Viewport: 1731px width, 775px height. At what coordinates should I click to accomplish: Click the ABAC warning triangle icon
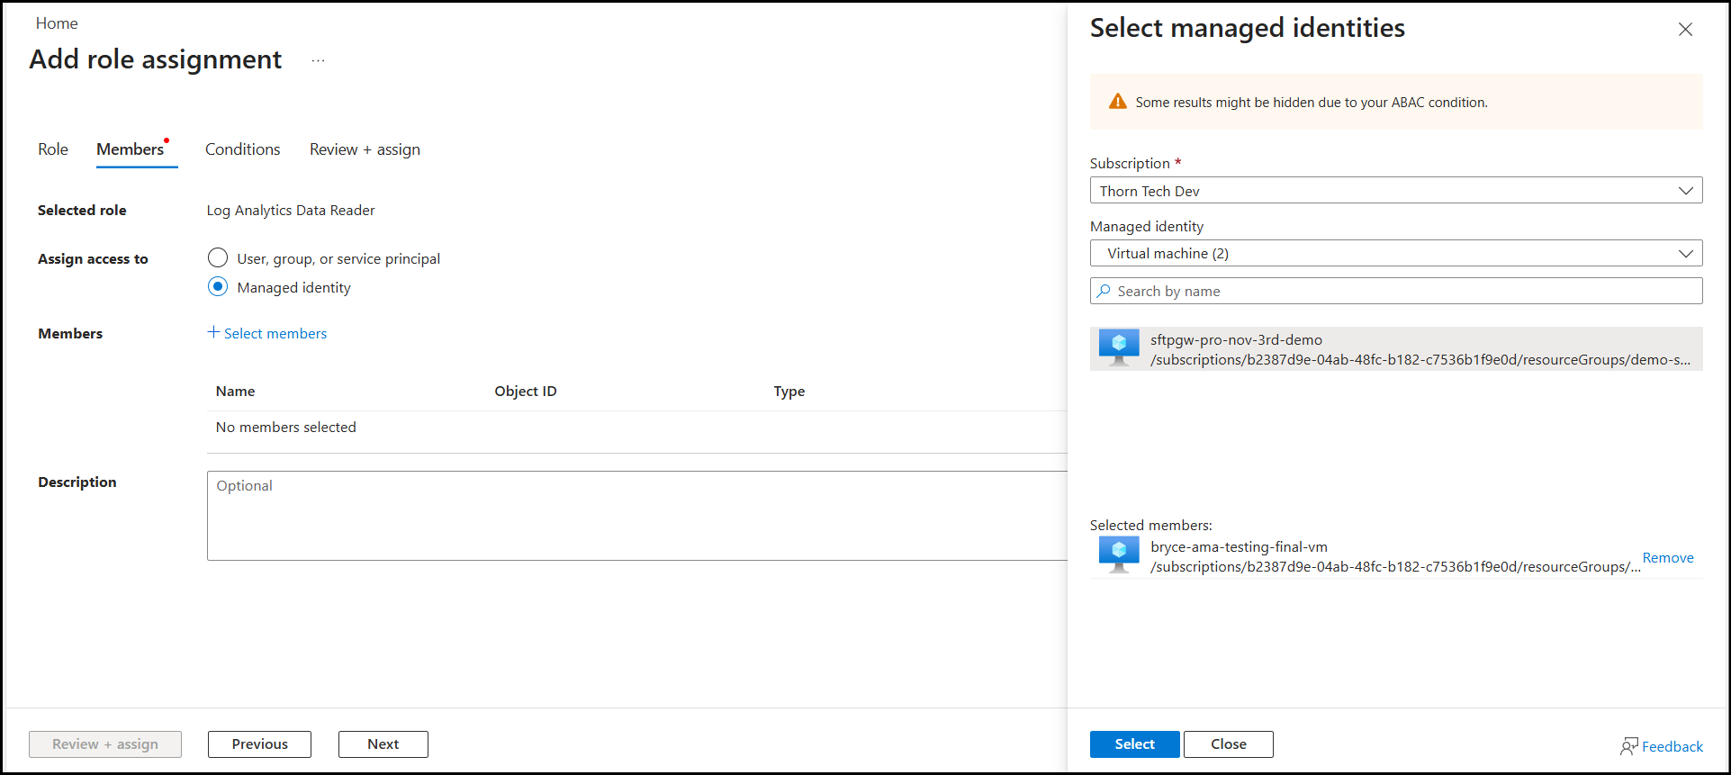click(x=1117, y=102)
